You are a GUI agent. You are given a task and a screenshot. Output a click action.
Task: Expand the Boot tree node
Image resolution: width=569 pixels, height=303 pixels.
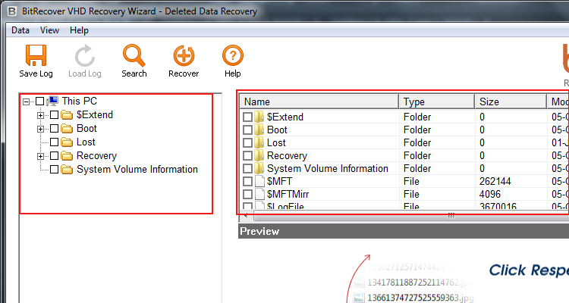pyautogui.click(x=40, y=129)
